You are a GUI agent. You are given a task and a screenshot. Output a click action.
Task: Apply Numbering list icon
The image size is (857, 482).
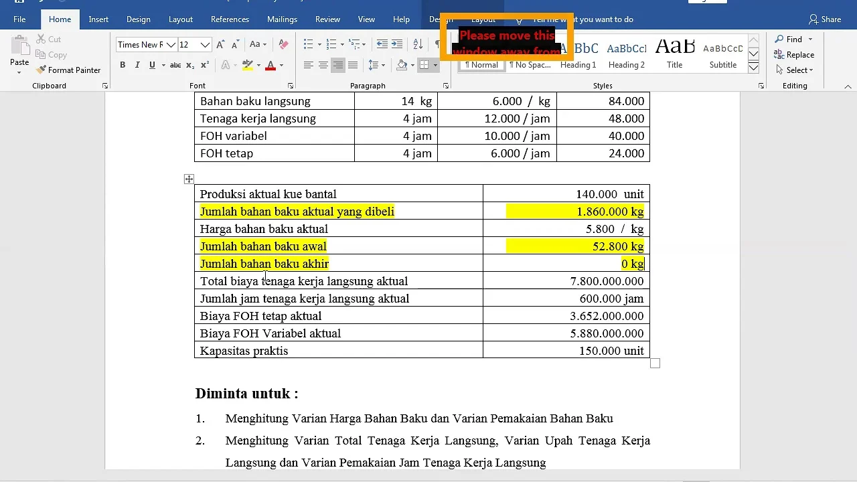tap(331, 45)
